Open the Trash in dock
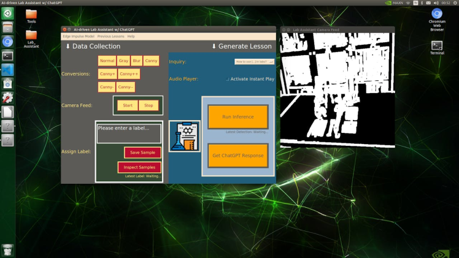The image size is (459, 258). 7,251
